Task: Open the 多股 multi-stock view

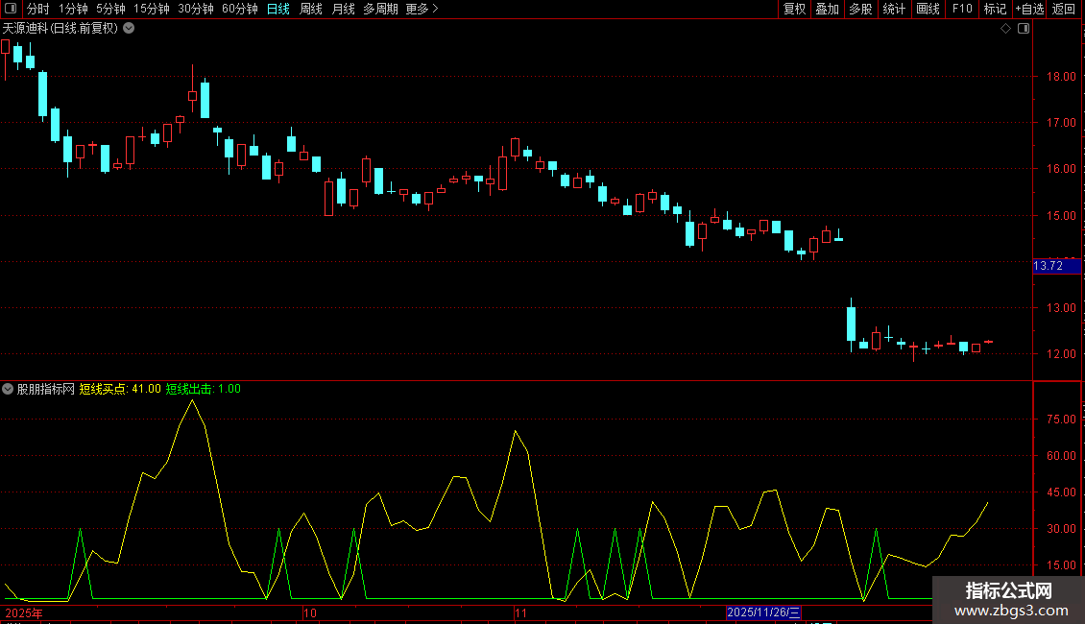Action: pos(860,9)
